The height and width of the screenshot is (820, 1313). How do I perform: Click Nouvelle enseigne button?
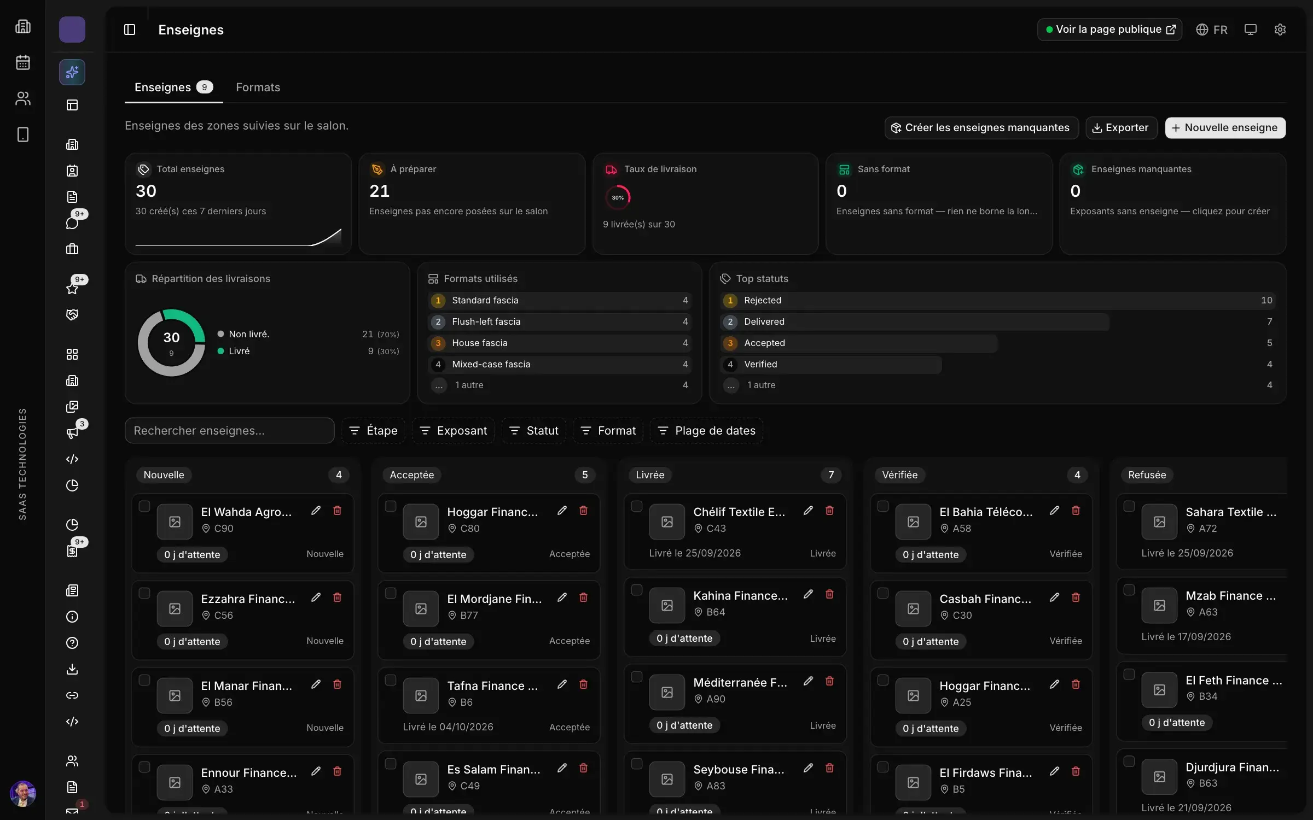(1225, 128)
